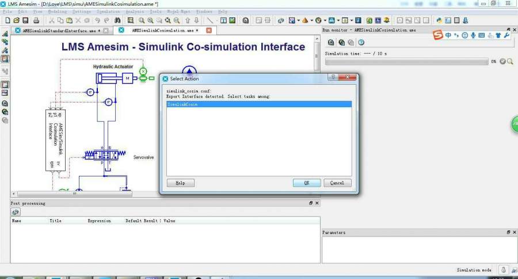Open Sogou voice input microphone
The width and height of the screenshot is (518, 279).
473,35
